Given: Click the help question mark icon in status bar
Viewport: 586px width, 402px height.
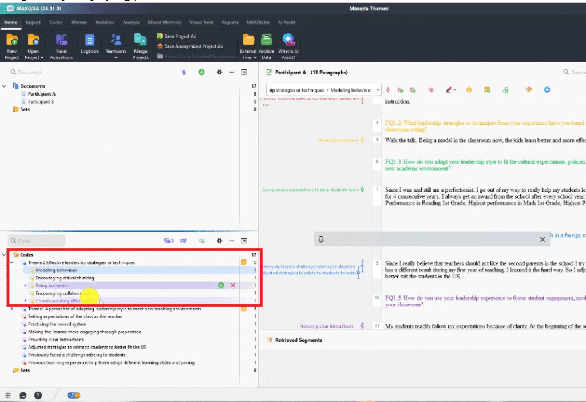Looking at the screenshot, I should [38, 395].
